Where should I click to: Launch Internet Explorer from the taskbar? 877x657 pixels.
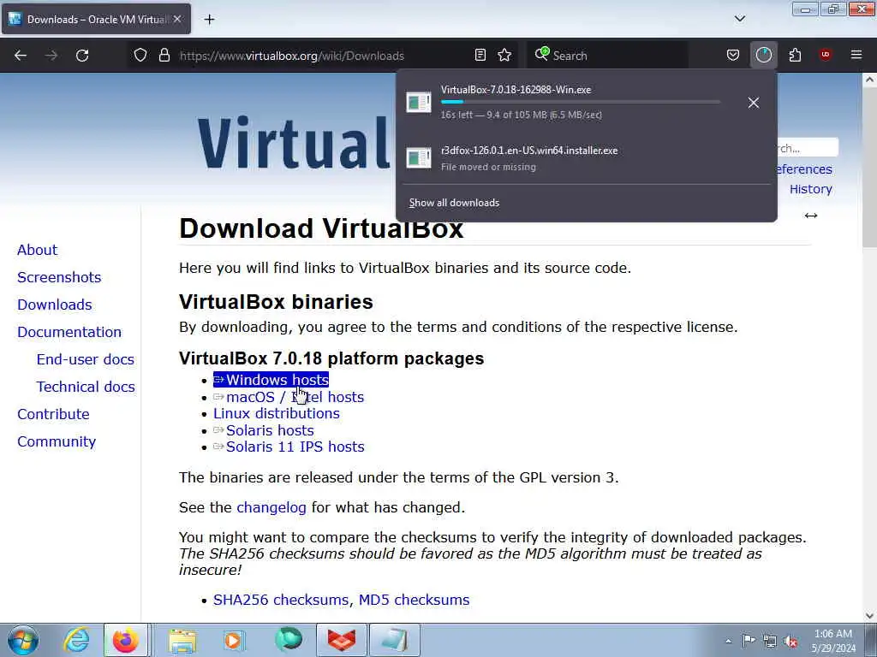coord(76,640)
